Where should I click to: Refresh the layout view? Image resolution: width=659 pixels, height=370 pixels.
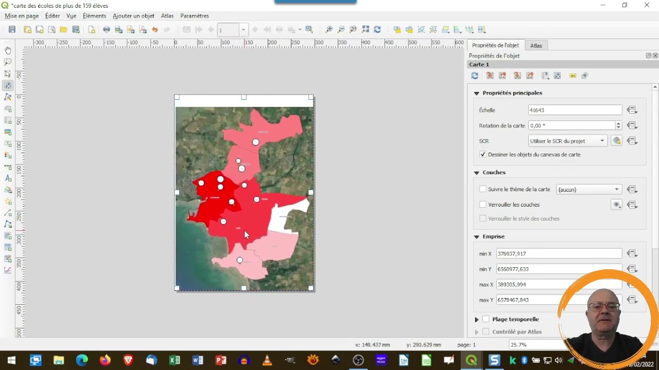pyautogui.click(x=377, y=30)
